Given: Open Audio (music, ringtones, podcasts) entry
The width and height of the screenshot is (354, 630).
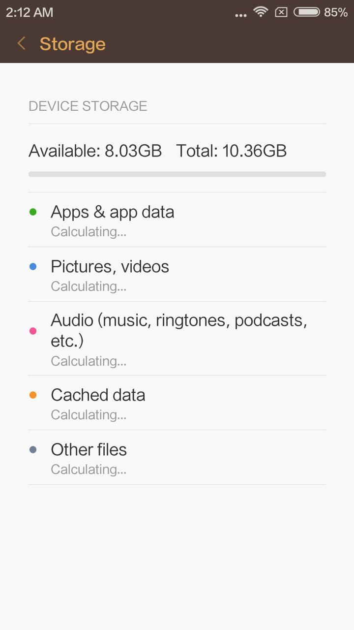Looking at the screenshot, I should point(177,339).
